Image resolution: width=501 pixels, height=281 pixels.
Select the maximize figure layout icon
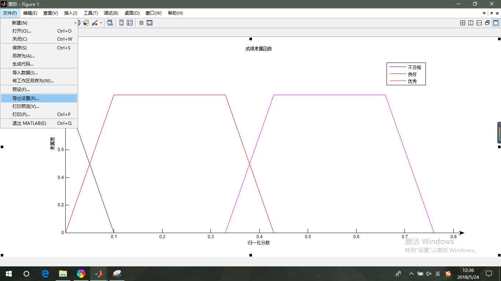coord(495,23)
